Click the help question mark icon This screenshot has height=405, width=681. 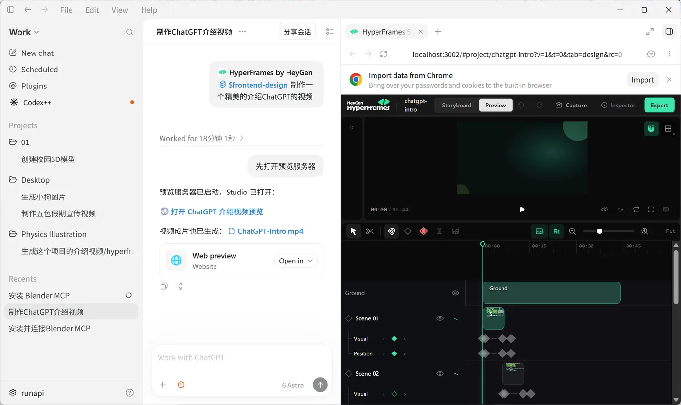[x=130, y=393]
